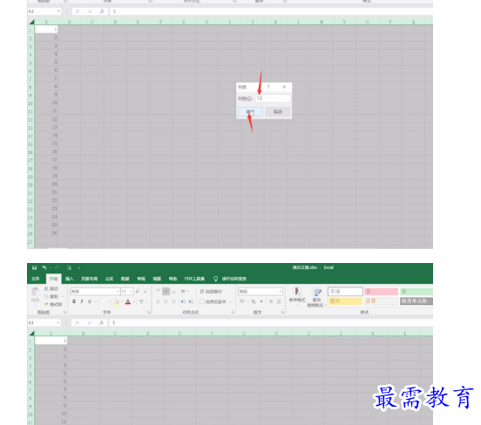The width and height of the screenshot is (481, 425).
Task: Open Customize Quick Access Toolbar arrow
Action: pos(78,268)
